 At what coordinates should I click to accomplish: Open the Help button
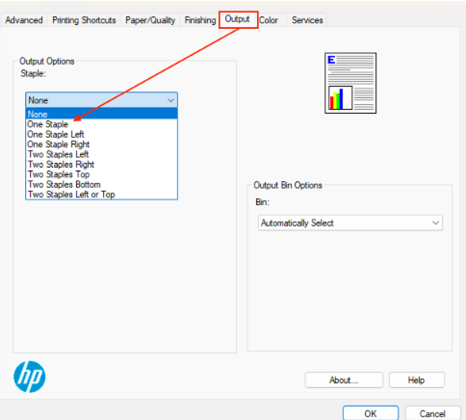point(417,381)
